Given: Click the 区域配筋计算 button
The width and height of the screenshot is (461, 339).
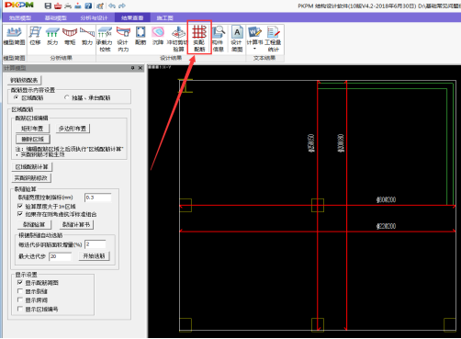Looking at the screenshot, I should click(32, 167).
